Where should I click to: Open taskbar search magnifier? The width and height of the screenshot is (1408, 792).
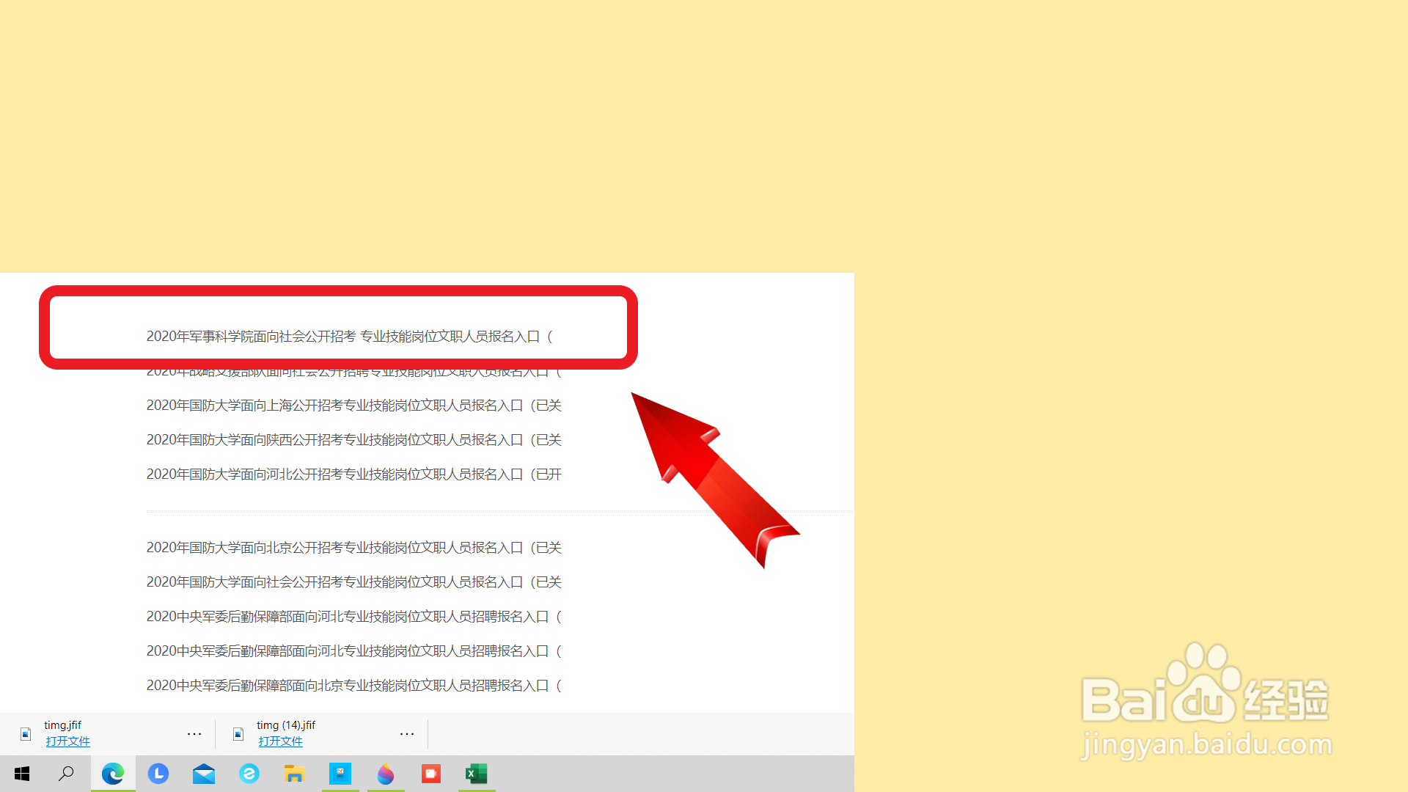point(66,774)
